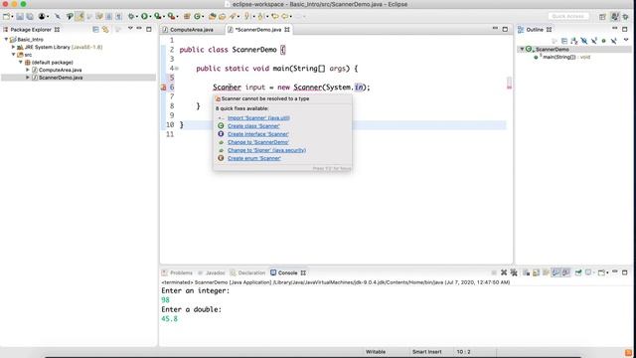Click overview ruler error marker in editor
The image size is (636, 358).
[x=509, y=87]
